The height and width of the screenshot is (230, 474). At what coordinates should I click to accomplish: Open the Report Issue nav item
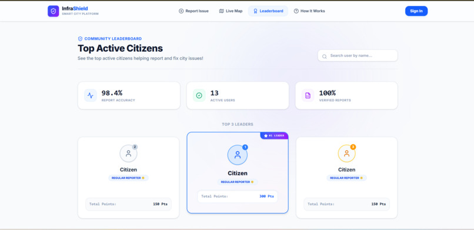point(193,11)
